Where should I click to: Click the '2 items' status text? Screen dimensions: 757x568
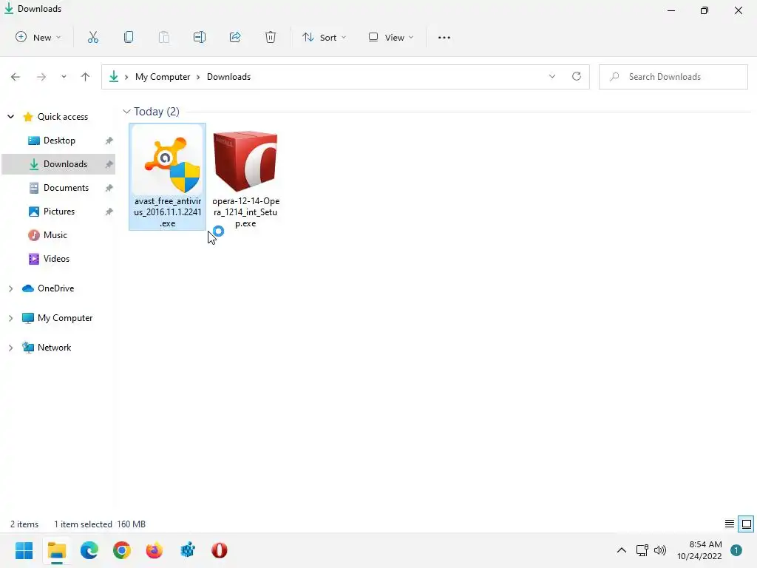24,524
